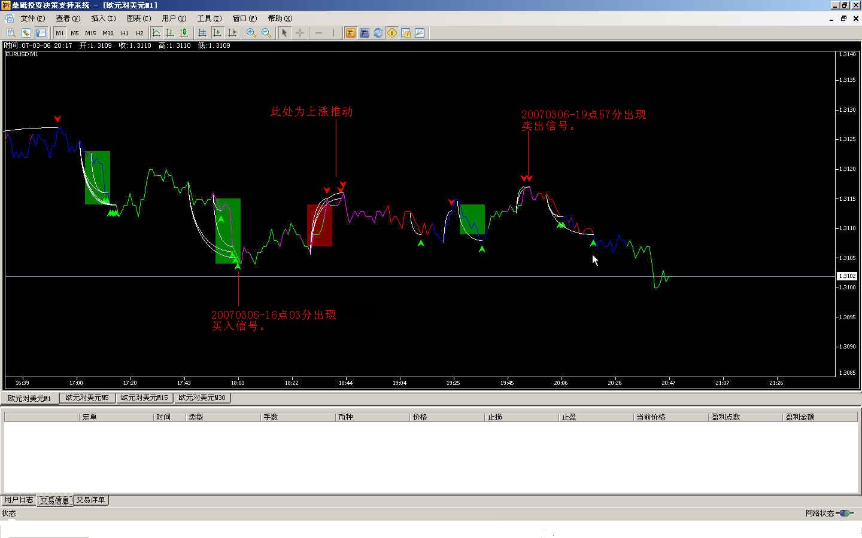Screen dimensions: 862x538
Task: Select the arrow cursor tool
Action: pyautogui.click(x=285, y=33)
